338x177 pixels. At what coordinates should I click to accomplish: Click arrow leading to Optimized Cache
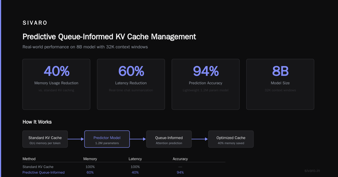200,139
